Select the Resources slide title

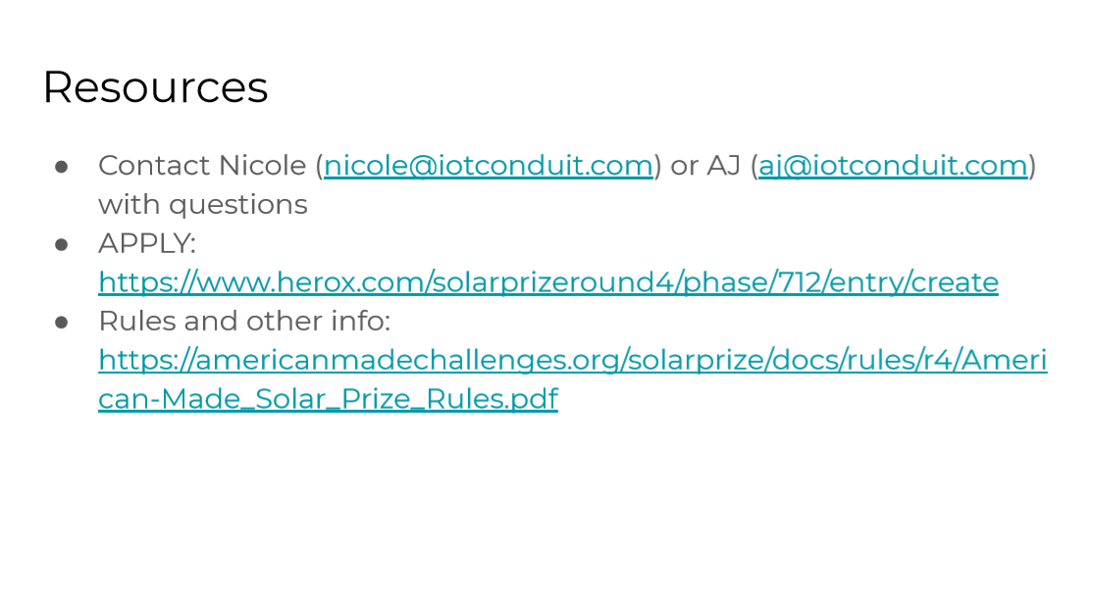155,87
